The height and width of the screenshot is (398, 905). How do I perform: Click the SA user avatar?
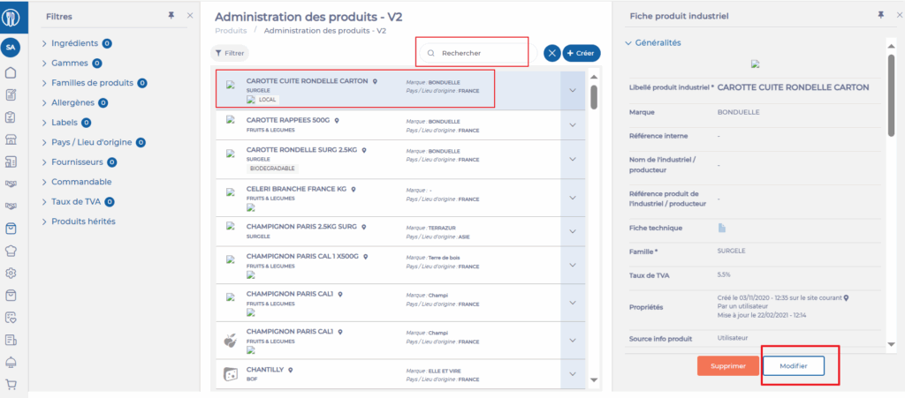11,47
